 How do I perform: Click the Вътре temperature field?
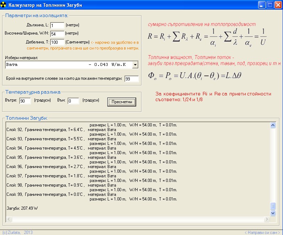25,101
